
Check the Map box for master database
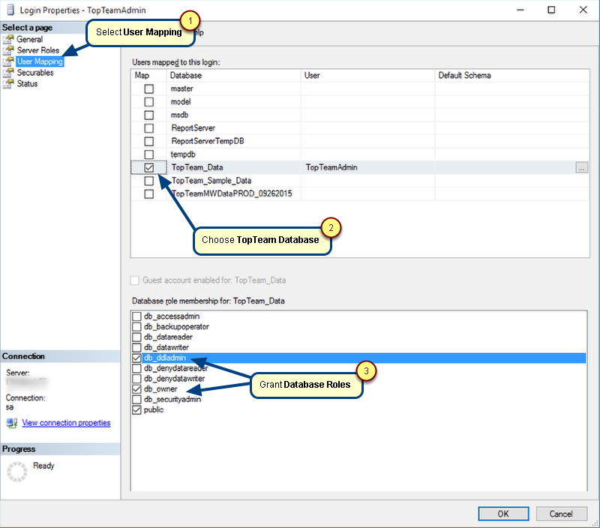click(149, 89)
